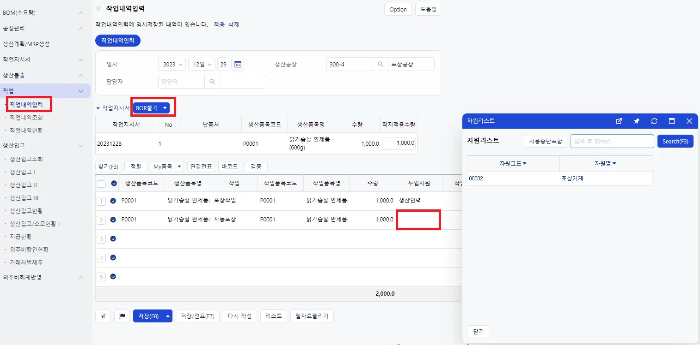
Task: Click the down-arrow icon in row 4
Action: pos(113,257)
